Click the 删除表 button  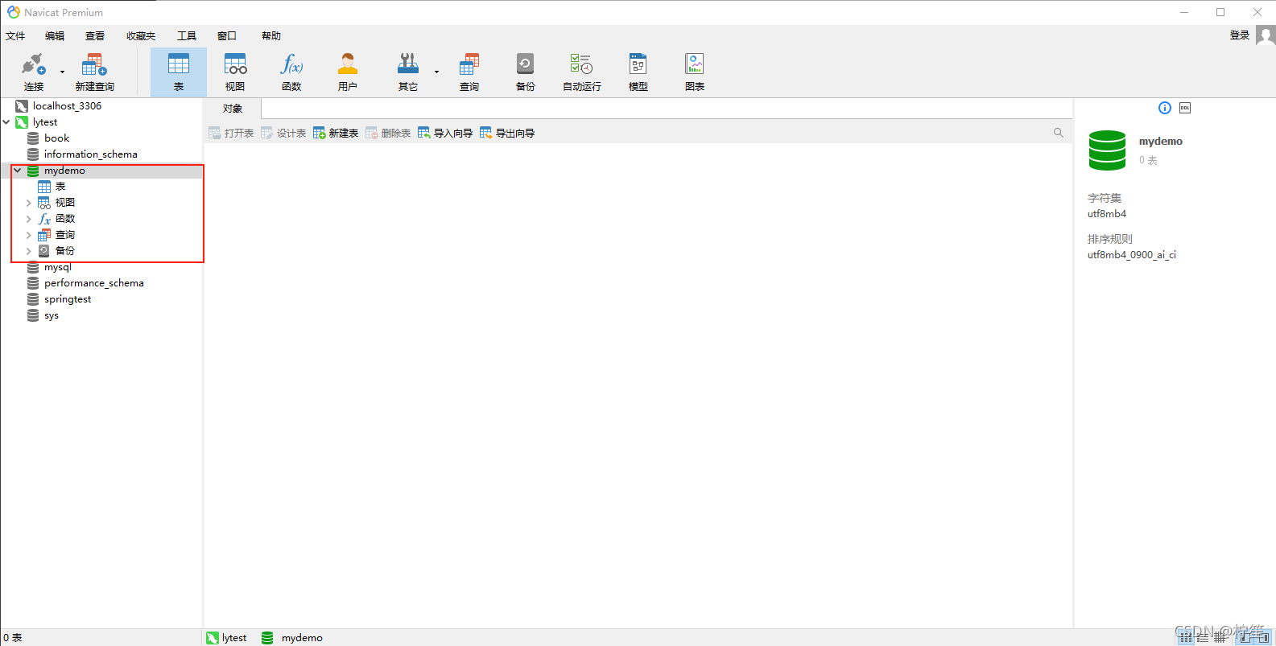tap(388, 133)
